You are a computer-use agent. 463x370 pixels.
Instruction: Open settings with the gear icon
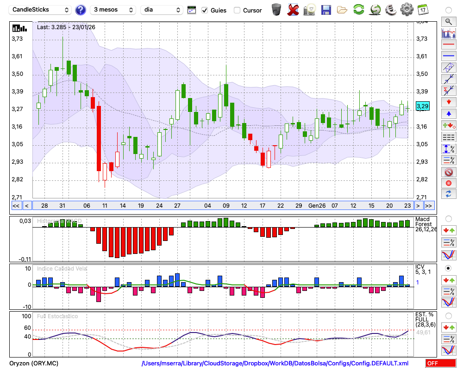[407, 10]
